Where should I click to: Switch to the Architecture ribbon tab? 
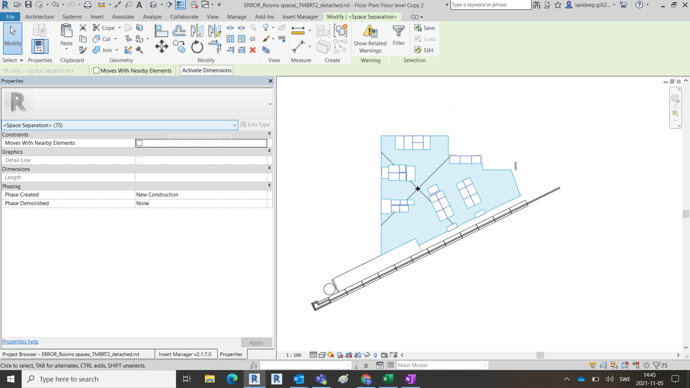pos(40,17)
